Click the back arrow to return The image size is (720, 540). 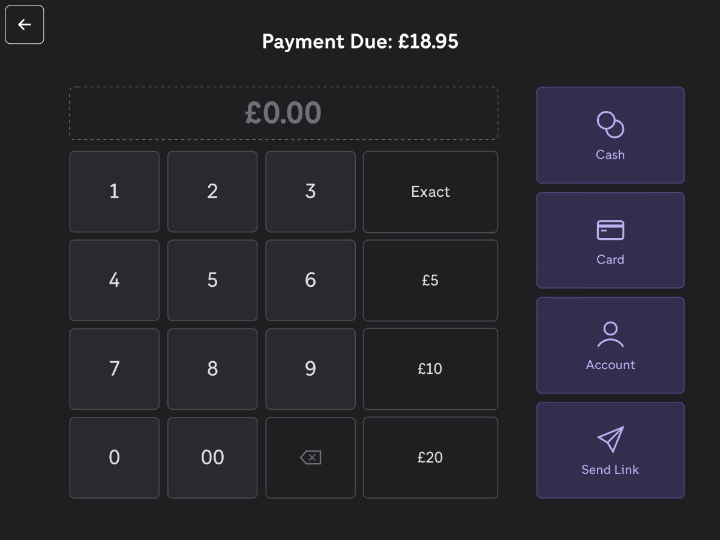24,24
